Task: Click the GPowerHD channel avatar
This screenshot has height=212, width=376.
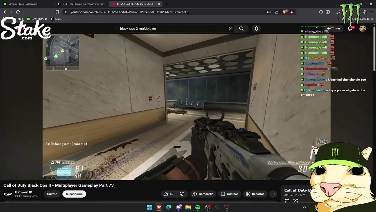Action: [x=8, y=194]
